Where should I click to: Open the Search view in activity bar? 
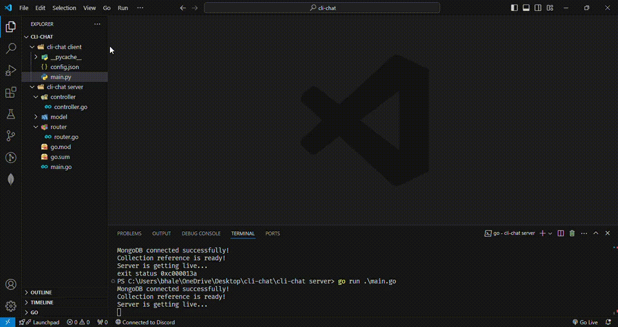tap(11, 49)
